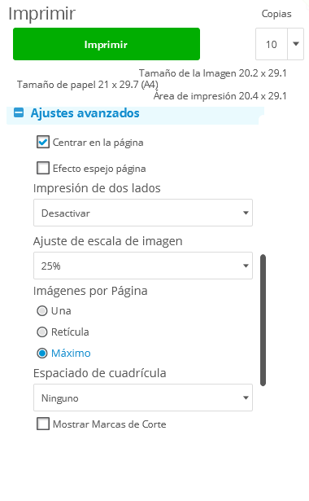
Task: Select the Una radio button
Action: [x=42, y=310]
